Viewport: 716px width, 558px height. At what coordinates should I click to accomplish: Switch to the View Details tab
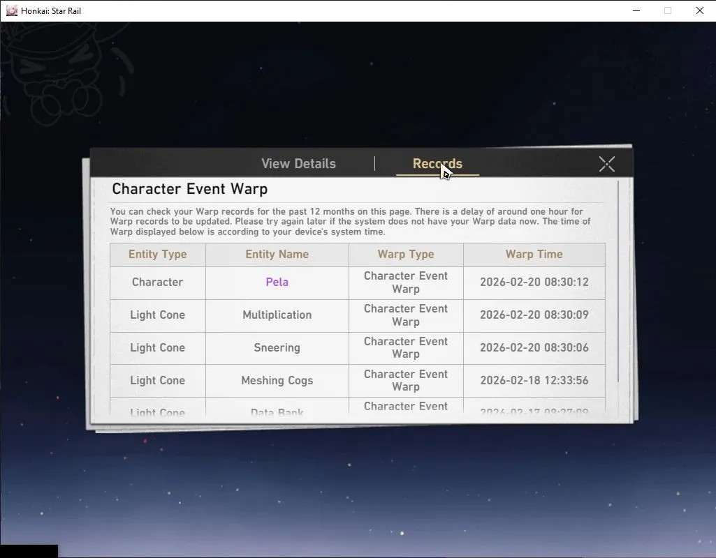tap(299, 164)
